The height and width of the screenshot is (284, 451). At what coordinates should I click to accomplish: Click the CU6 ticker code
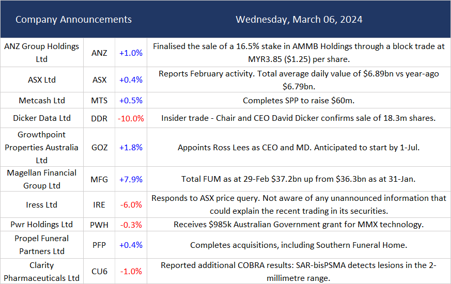coord(99,272)
